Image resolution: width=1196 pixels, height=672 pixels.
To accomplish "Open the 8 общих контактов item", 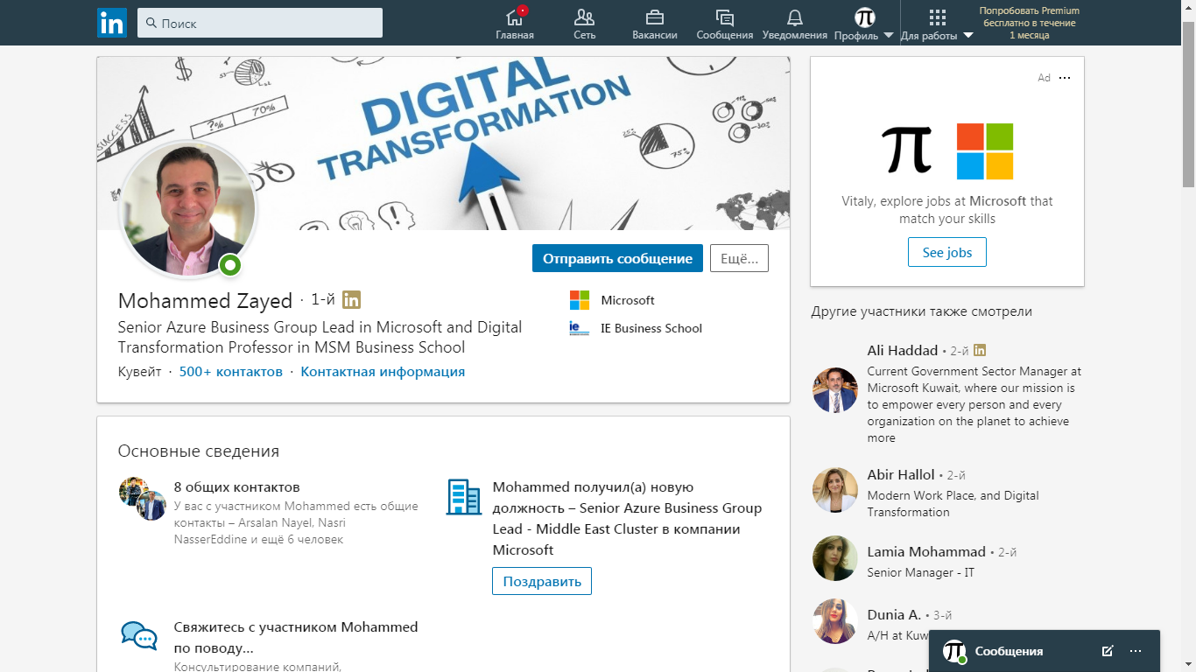I will 237,487.
